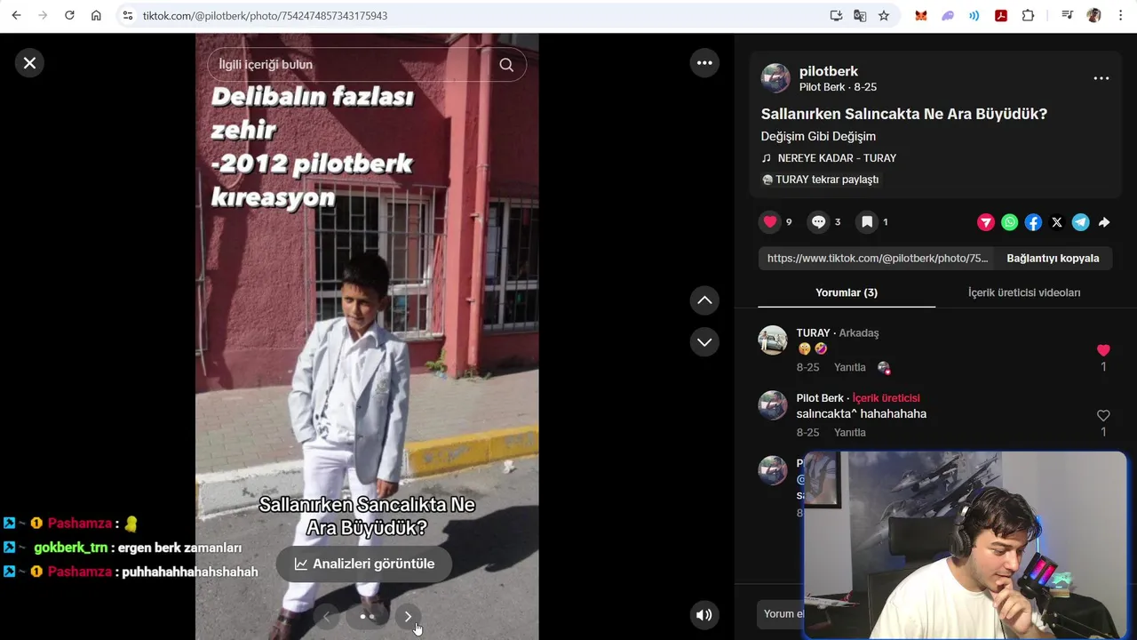Reply to Pilot Berk's comment via 'Yanıtla'

click(x=850, y=432)
